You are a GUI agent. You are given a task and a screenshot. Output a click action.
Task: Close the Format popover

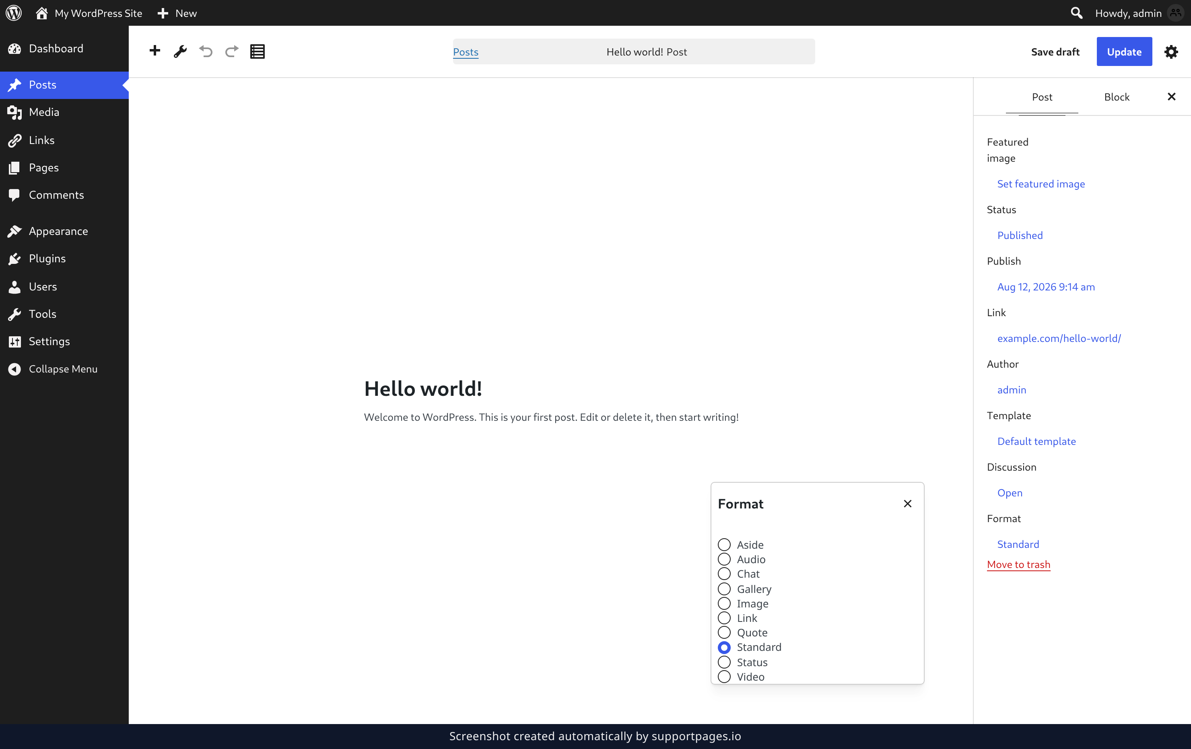(907, 504)
